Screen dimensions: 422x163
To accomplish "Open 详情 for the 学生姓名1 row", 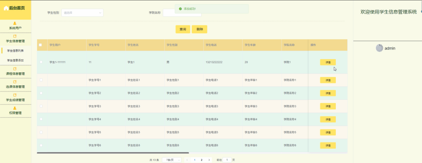I will pos(328,80).
